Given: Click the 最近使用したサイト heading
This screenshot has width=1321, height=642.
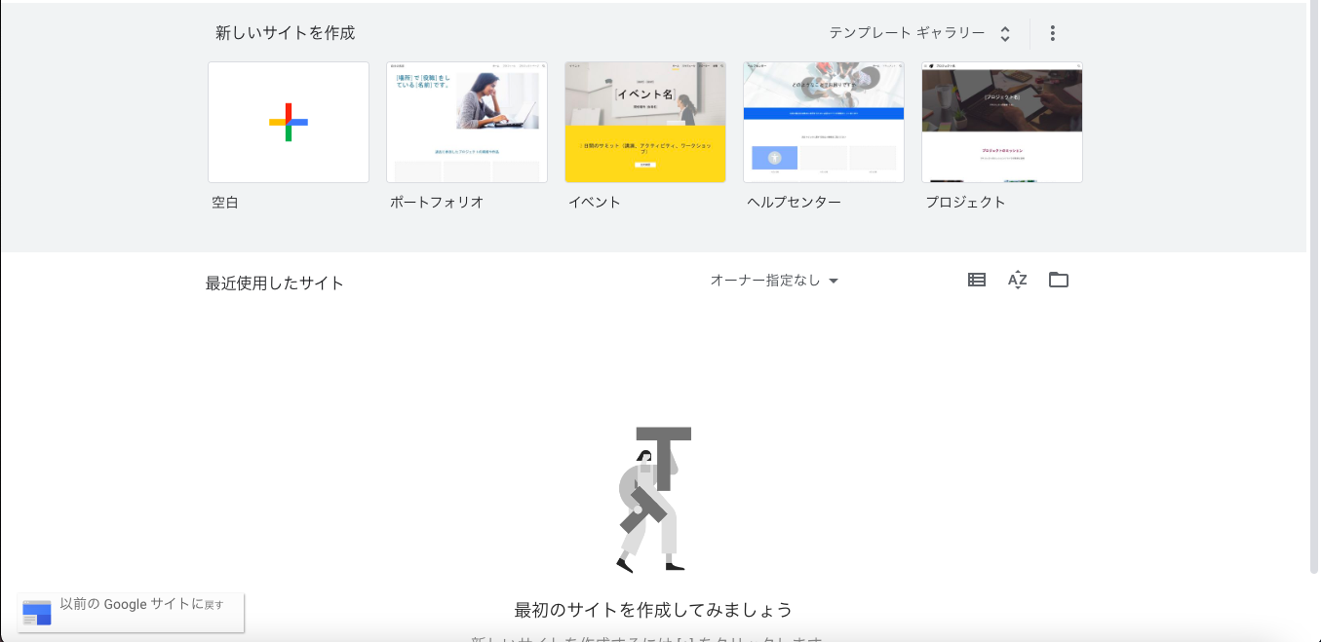Looking at the screenshot, I should [x=275, y=283].
